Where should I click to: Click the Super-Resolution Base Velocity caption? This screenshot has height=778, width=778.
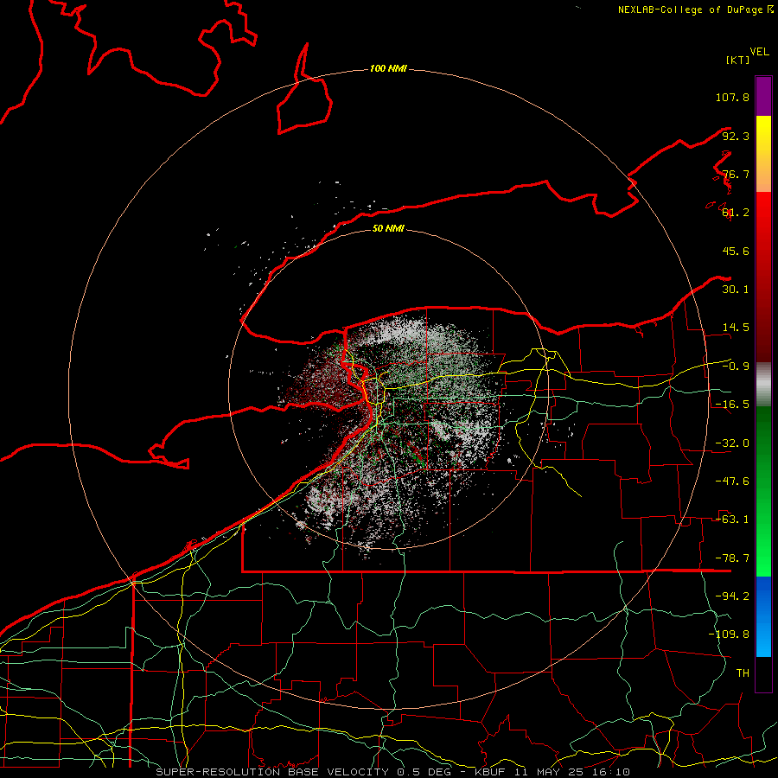tap(393, 772)
